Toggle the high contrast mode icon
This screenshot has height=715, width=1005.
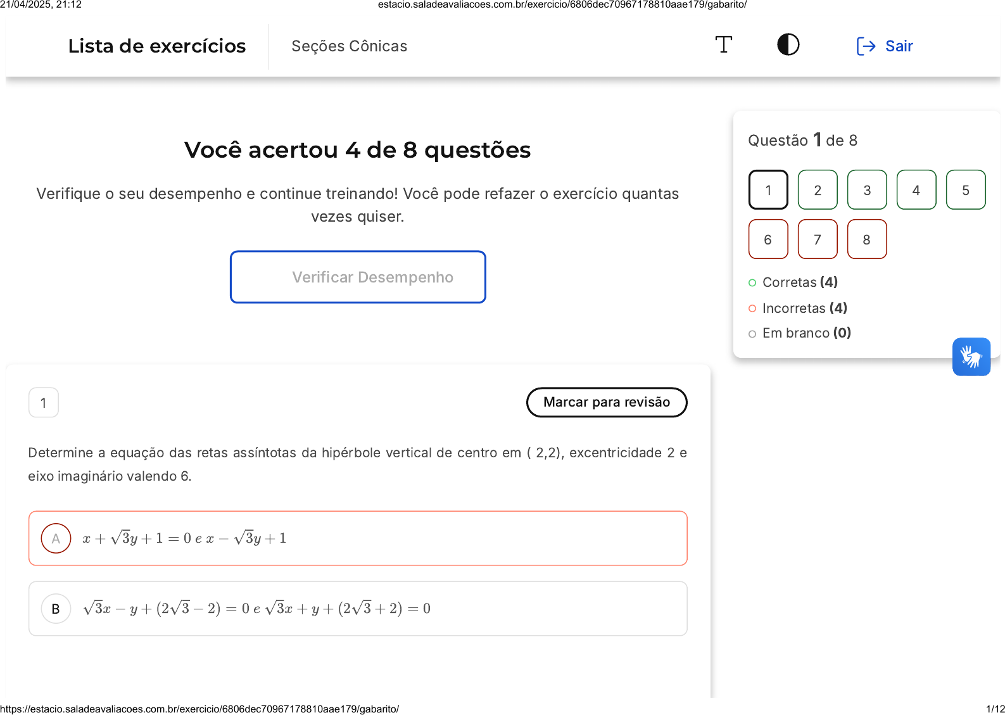[x=788, y=45]
